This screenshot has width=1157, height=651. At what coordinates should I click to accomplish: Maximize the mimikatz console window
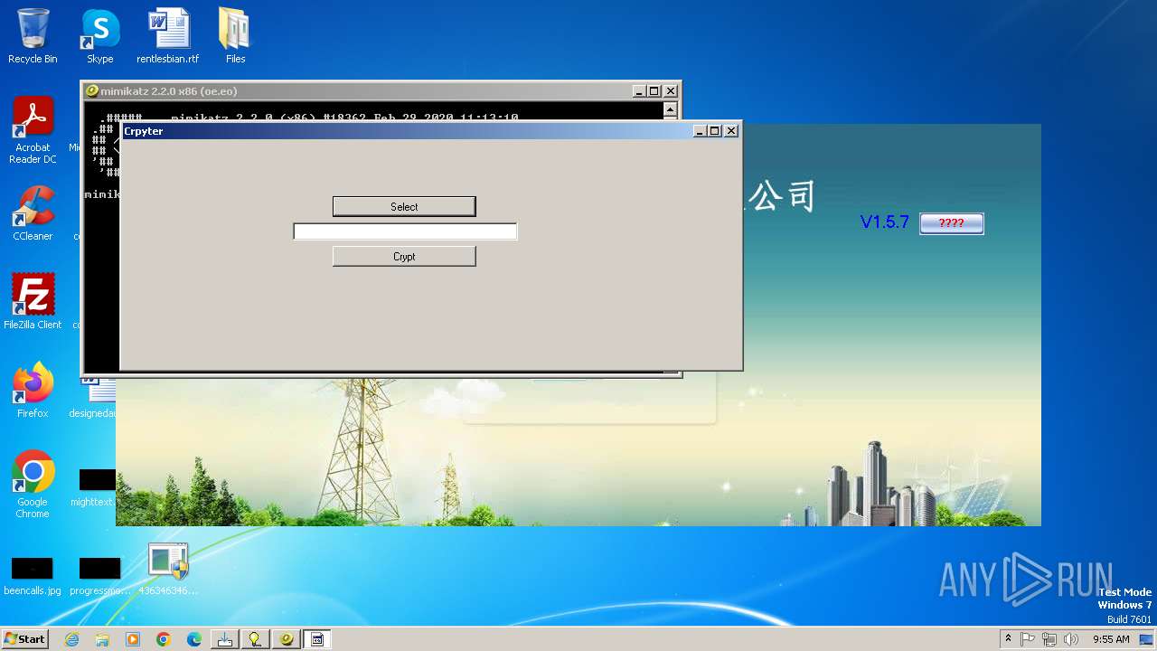[x=654, y=91]
